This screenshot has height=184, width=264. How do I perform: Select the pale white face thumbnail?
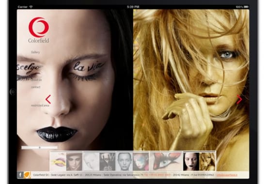click(91, 162)
